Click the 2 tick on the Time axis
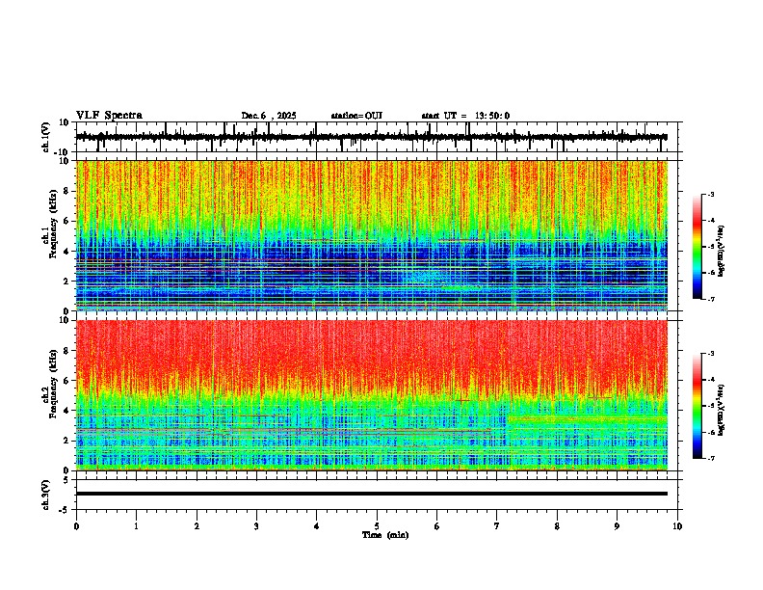The width and height of the screenshot is (763, 590). (x=197, y=526)
